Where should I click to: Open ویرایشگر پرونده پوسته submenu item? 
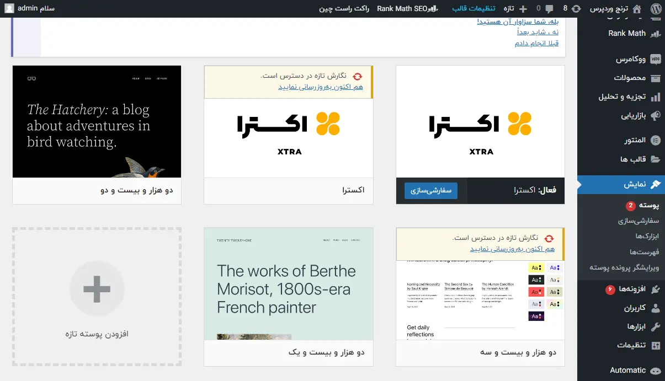[x=624, y=267]
